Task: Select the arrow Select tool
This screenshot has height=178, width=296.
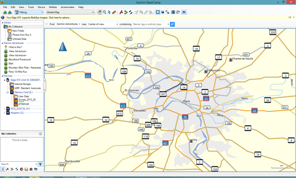Action: point(109,12)
